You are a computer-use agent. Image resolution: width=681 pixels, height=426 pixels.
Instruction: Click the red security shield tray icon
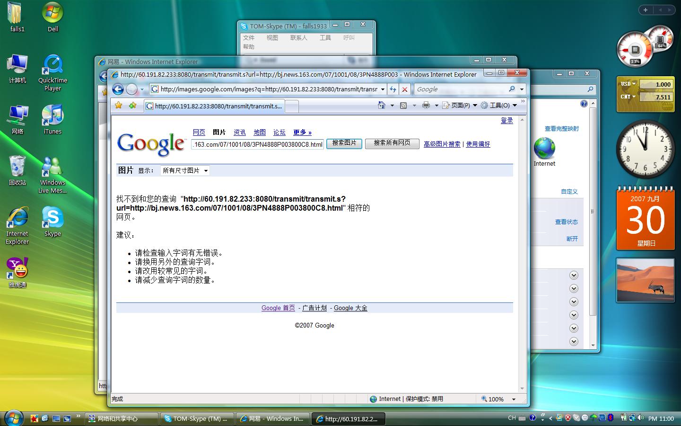(568, 418)
